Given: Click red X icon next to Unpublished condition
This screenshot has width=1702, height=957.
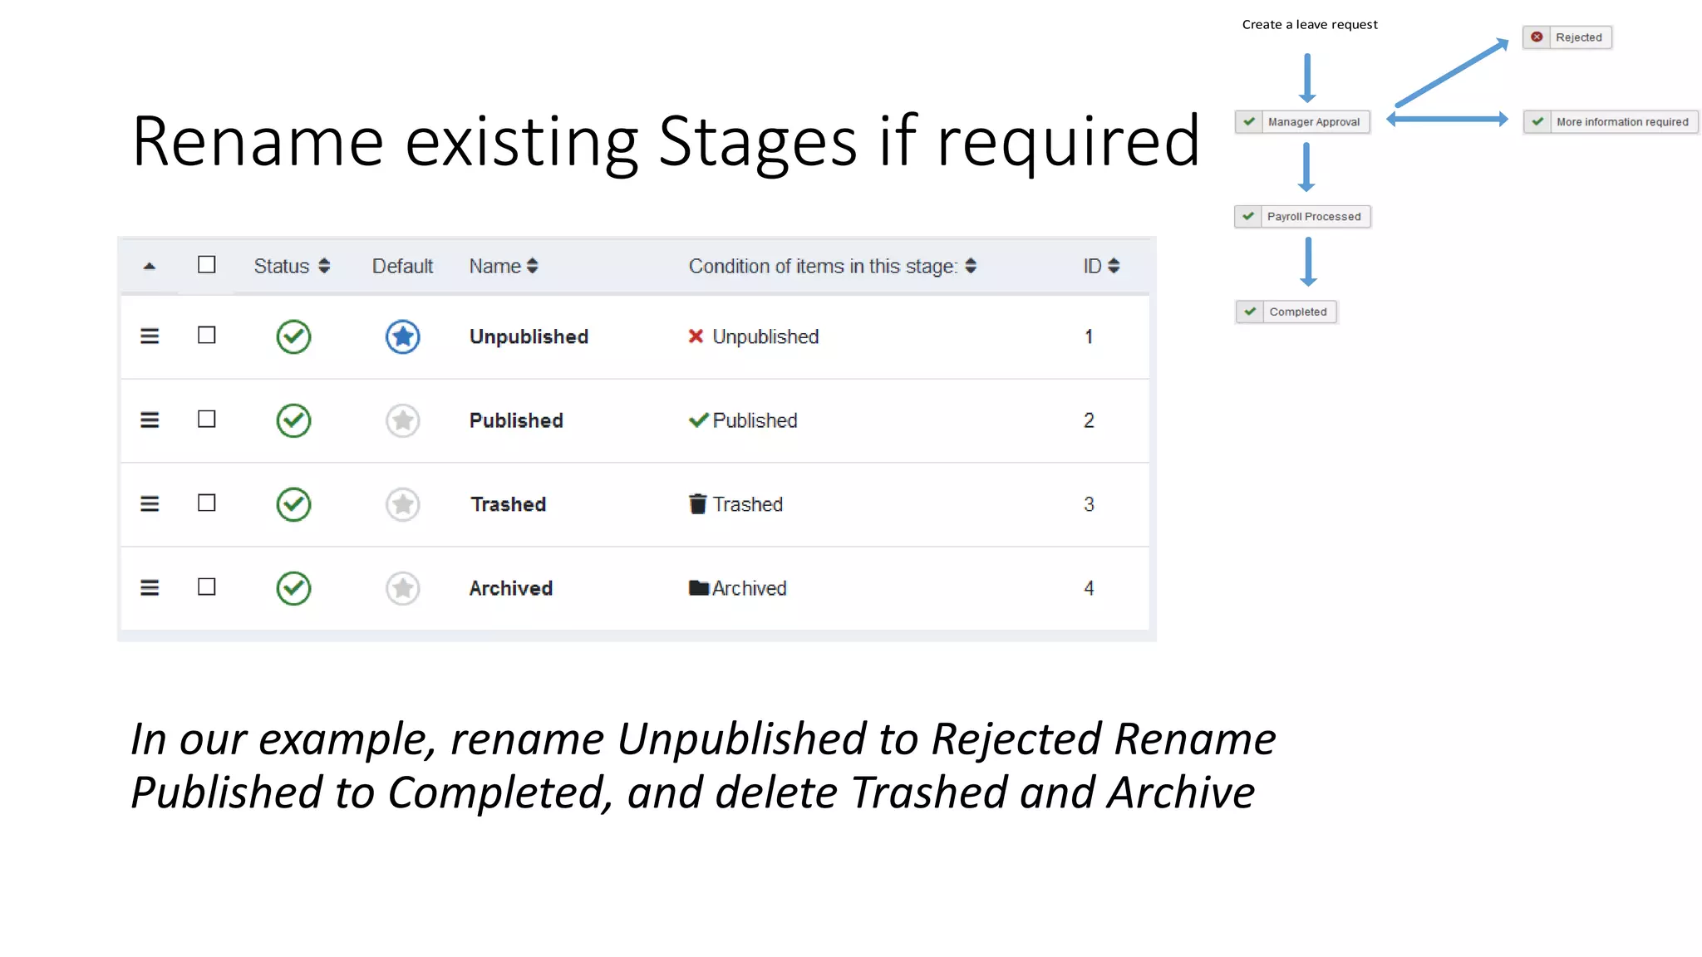Looking at the screenshot, I should pos(696,336).
